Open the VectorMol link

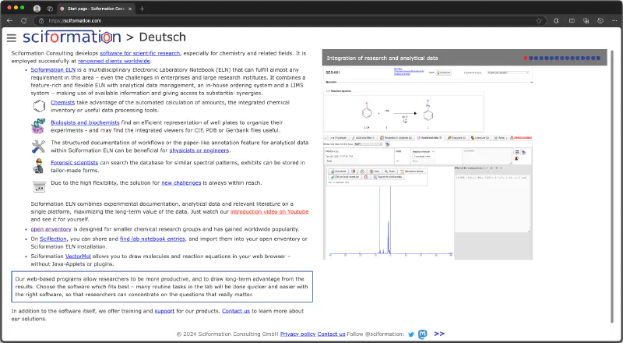[78, 256]
